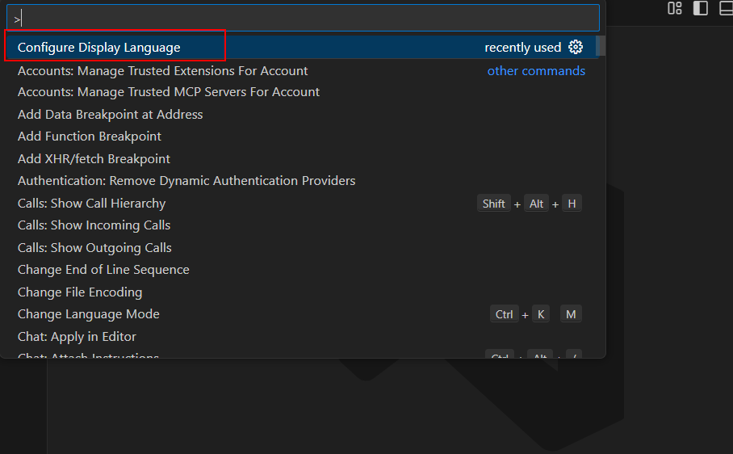733x454 pixels.
Task: Click the gear icon to configure keybinding
Action: (576, 47)
